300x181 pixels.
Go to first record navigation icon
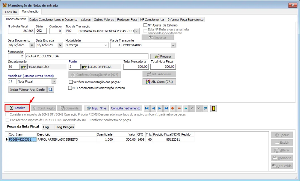pyautogui.click(x=147, y=108)
